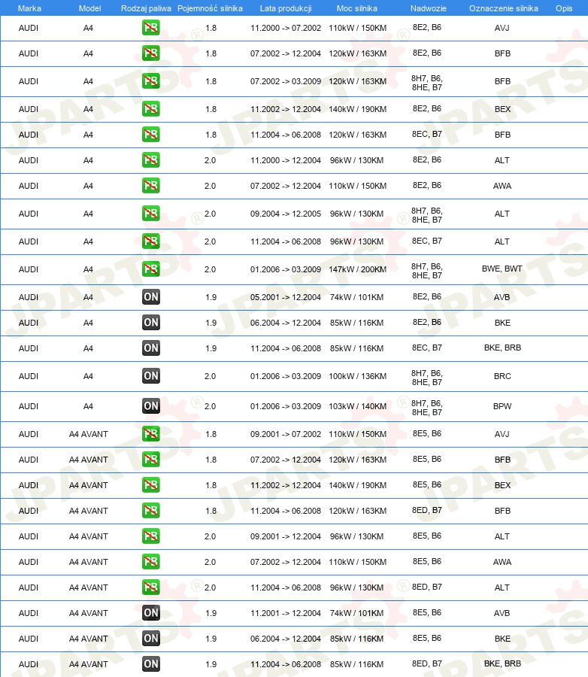588x677 pixels.
Task: Click ON icon in A4 AVANT AVB row
Action: click(150, 612)
